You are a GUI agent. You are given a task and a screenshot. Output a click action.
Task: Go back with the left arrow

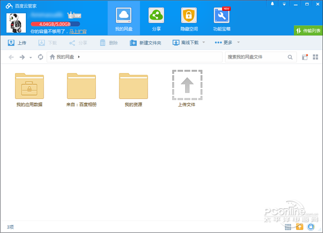[x=11, y=57]
